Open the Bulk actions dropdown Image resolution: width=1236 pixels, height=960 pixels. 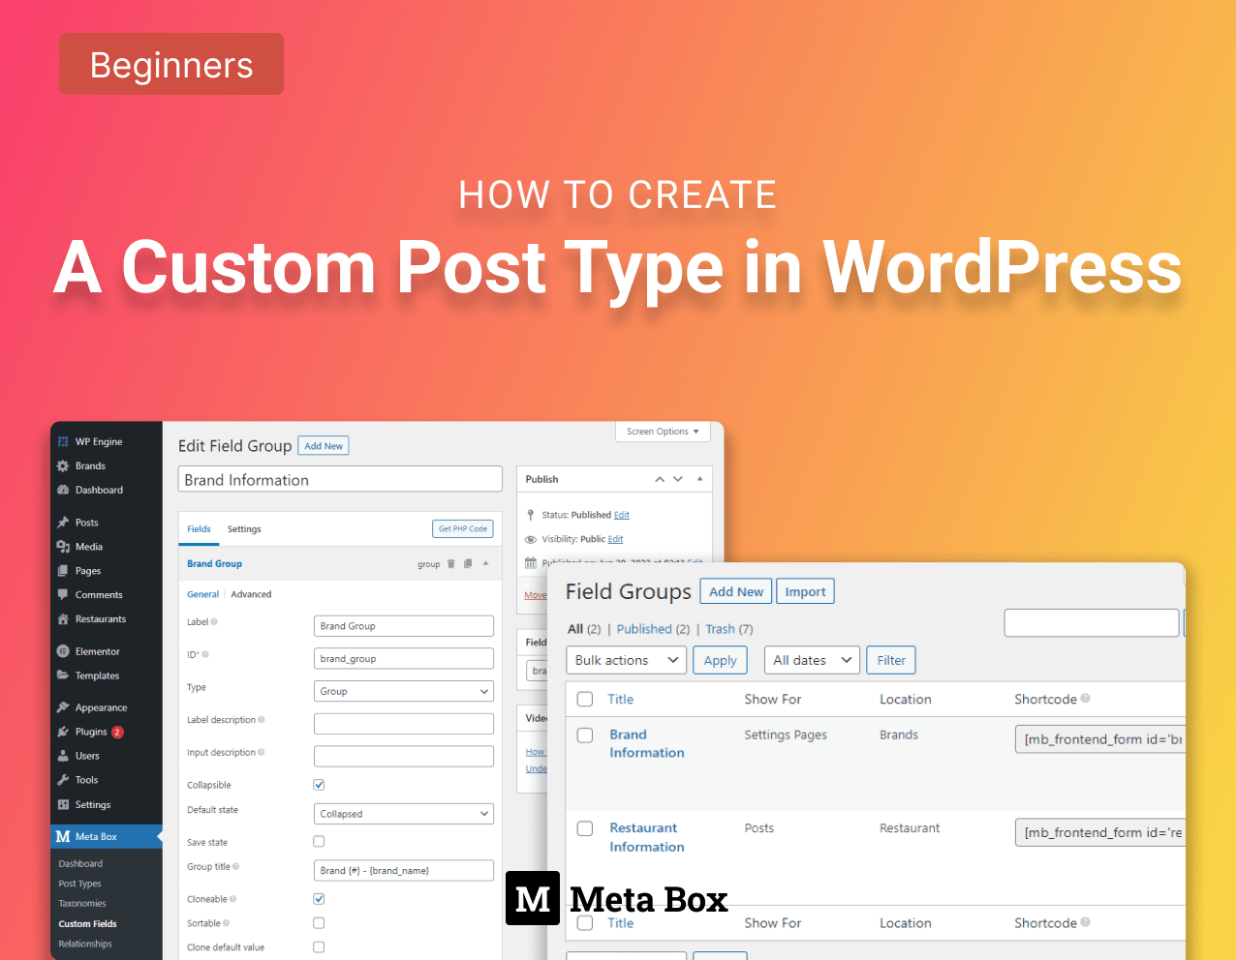coord(626,660)
